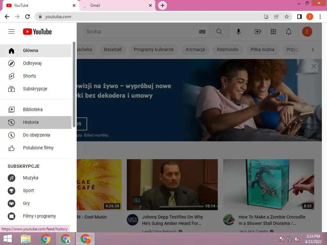Click network icon in system tray
This screenshot has height=245, width=327.
point(289,239)
